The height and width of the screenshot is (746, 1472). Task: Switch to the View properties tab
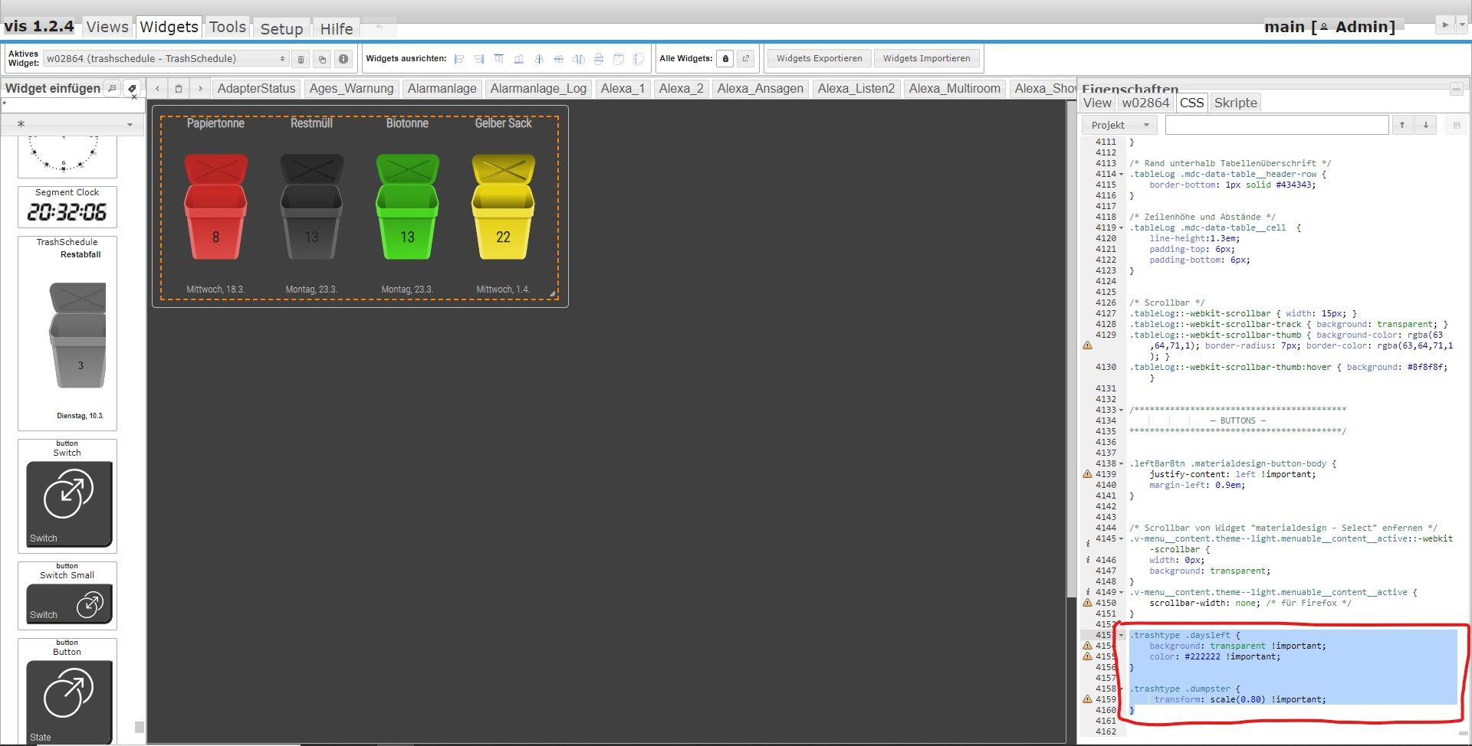(x=1097, y=103)
